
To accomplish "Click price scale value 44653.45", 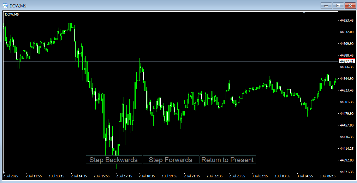I will 346,20.
